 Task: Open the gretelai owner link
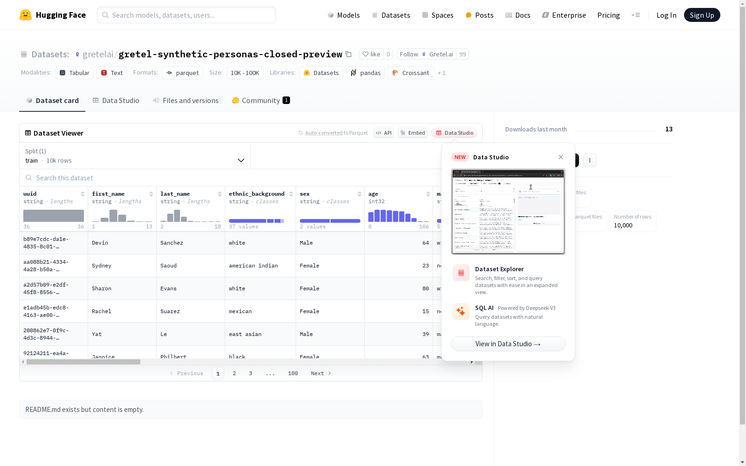pyautogui.click(x=98, y=54)
